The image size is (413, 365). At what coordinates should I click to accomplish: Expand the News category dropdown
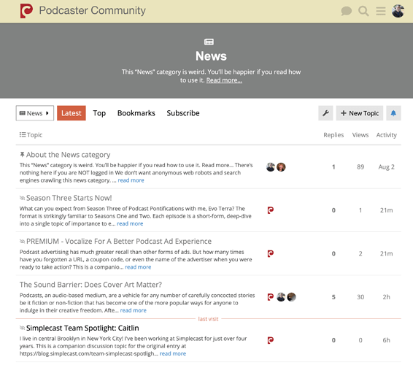tap(35, 113)
